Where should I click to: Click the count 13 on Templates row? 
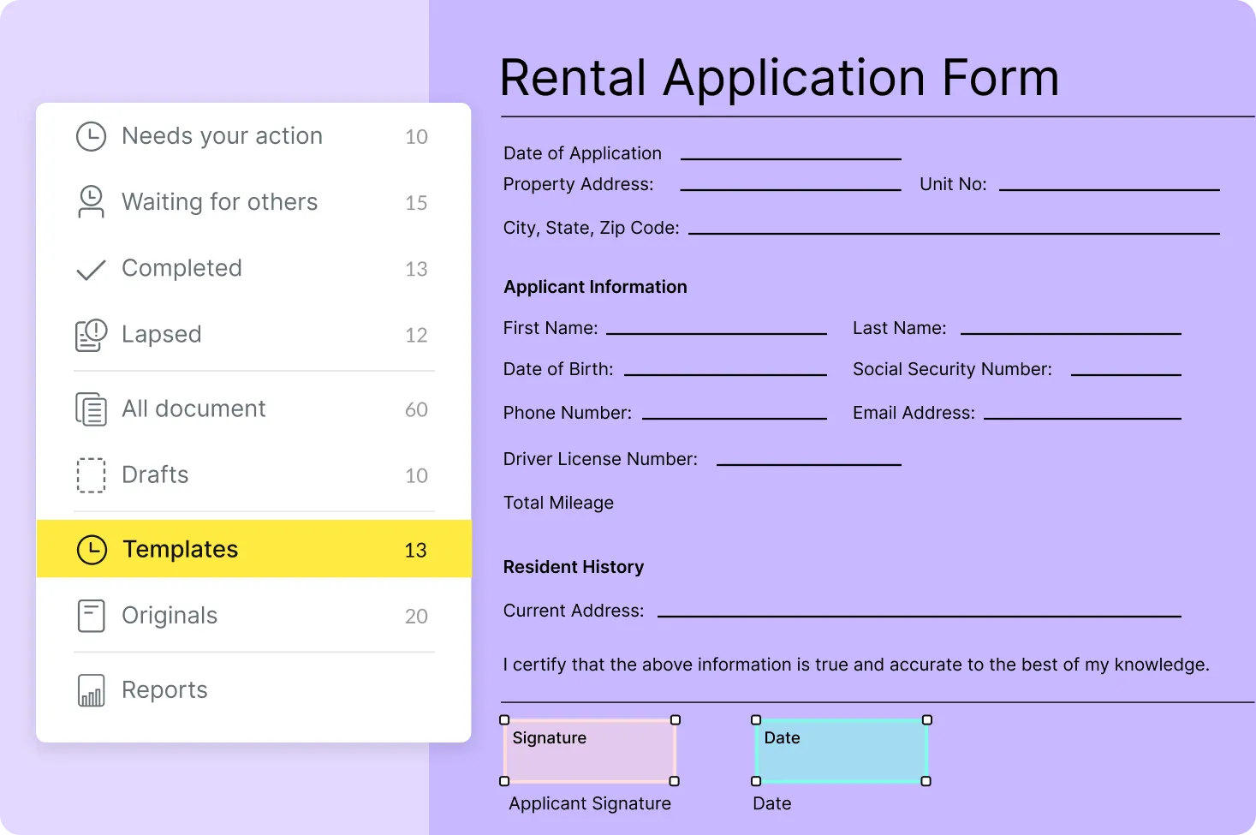(415, 550)
